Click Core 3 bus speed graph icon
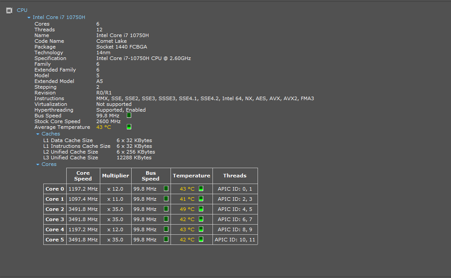The width and height of the screenshot is (451, 278). coord(166,219)
